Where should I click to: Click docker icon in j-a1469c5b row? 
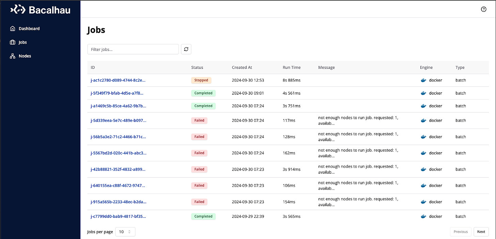[423, 106]
